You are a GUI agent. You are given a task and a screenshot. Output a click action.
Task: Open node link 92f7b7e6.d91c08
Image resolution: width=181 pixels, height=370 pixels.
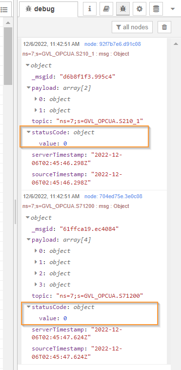click(113, 44)
